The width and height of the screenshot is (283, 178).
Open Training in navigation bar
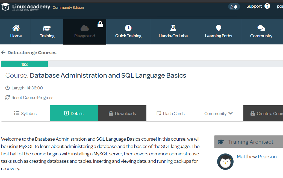47,32
